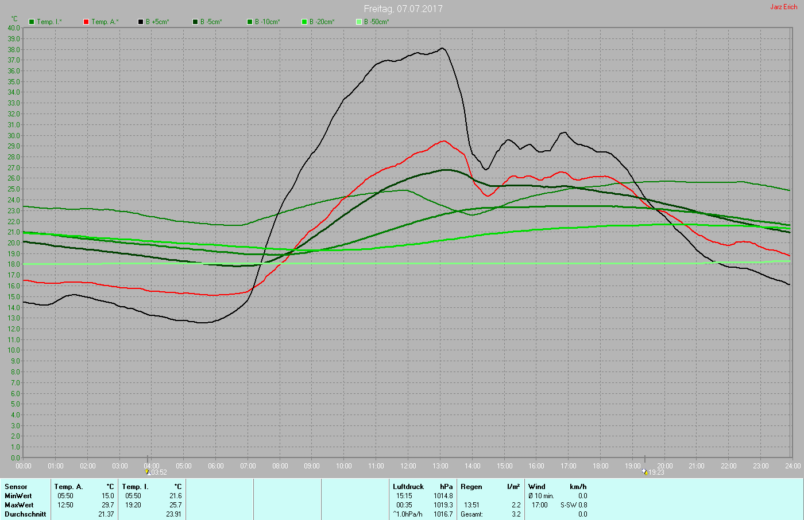
Task: Click the "Regen" column header
Action: [x=471, y=487]
